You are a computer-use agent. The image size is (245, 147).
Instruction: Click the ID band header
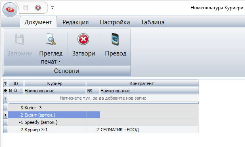[x=16, y=83]
